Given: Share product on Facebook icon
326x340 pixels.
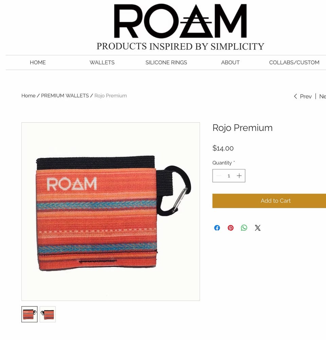Looking at the screenshot, I should (x=217, y=228).
